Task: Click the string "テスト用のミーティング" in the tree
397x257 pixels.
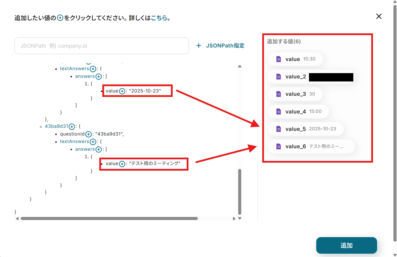Action: coord(155,163)
